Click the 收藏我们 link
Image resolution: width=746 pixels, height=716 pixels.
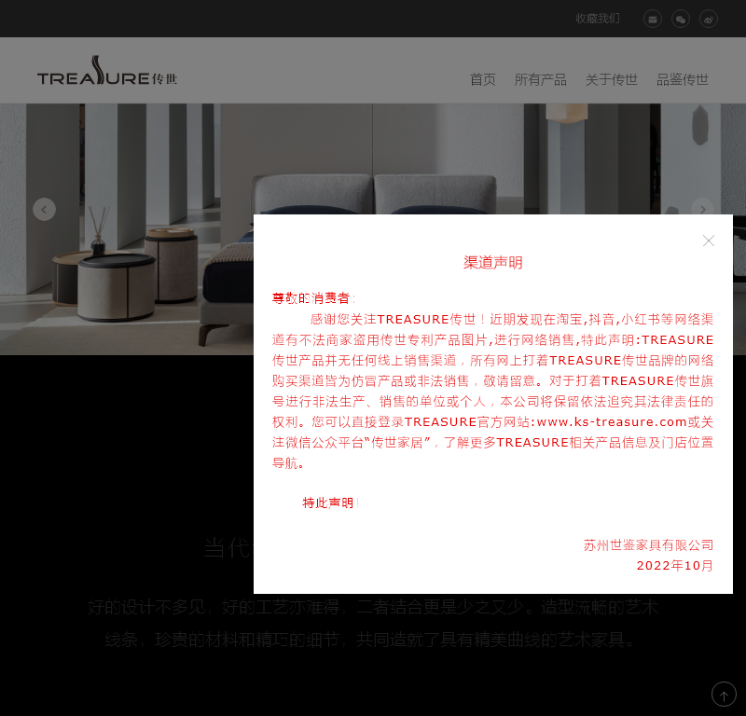598,19
